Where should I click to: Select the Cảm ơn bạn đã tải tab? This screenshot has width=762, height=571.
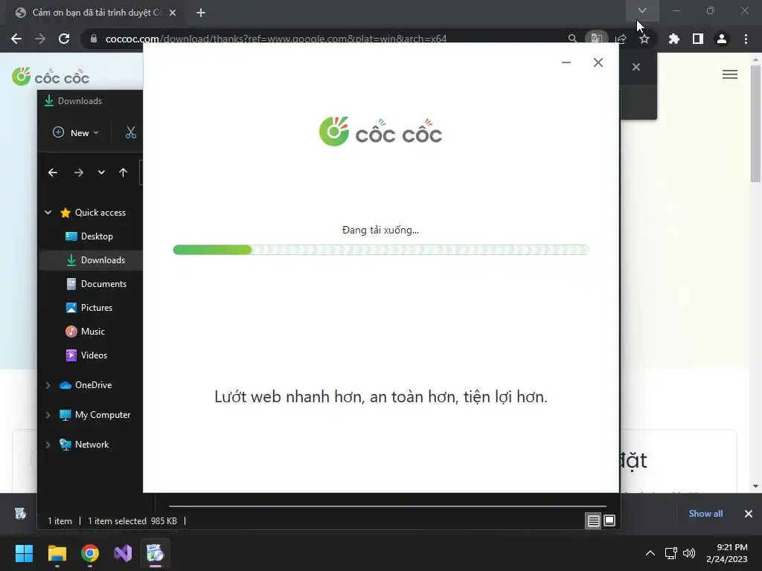[96, 13]
